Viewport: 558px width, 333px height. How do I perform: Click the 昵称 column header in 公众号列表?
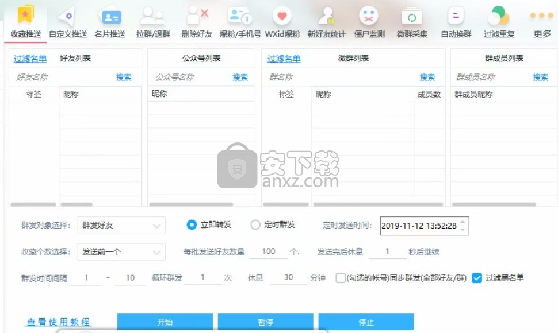point(201,94)
